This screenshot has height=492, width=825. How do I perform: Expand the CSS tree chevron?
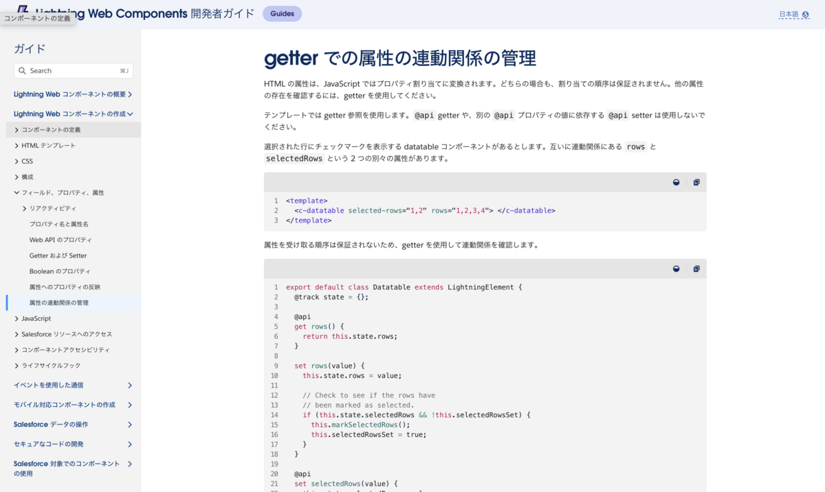coord(16,161)
